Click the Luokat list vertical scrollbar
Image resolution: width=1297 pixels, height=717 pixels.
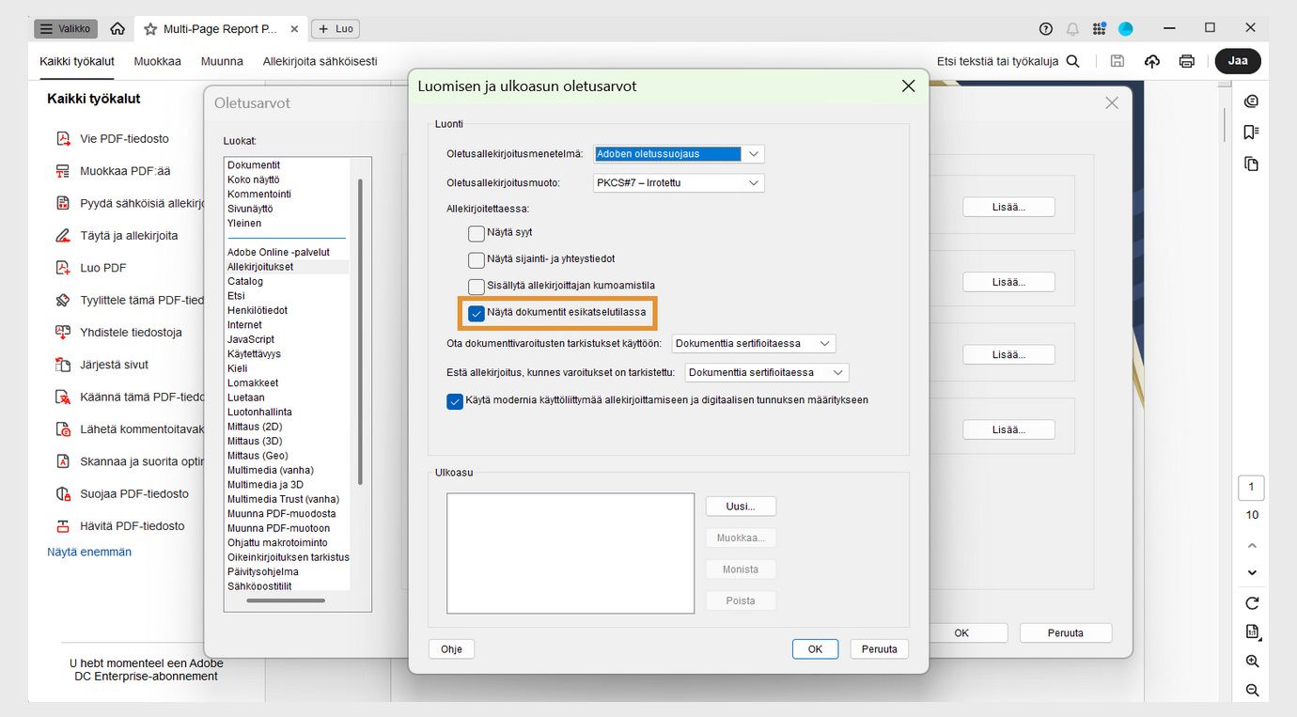pos(360,332)
